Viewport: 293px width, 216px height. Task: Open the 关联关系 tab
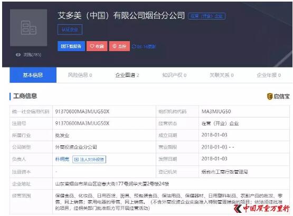pos(221,75)
